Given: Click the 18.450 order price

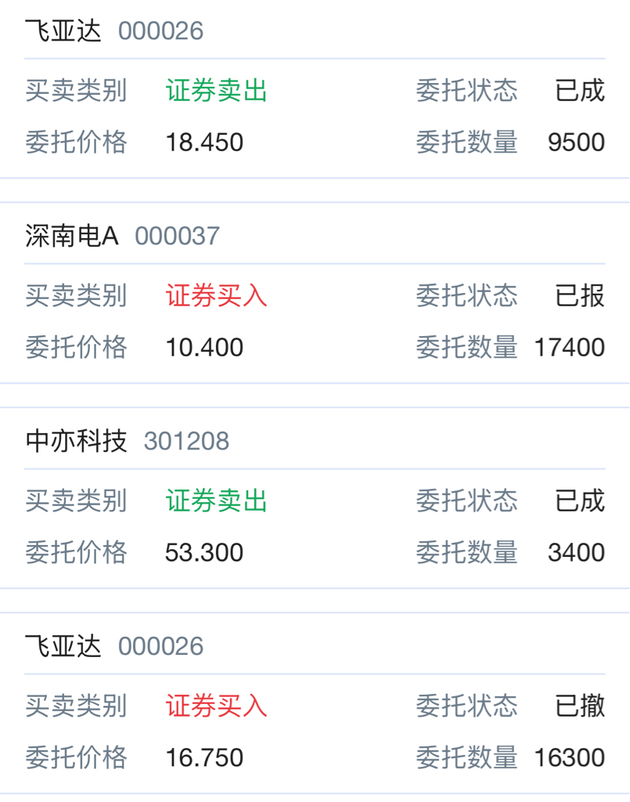Looking at the screenshot, I should [x=204, y=143].
